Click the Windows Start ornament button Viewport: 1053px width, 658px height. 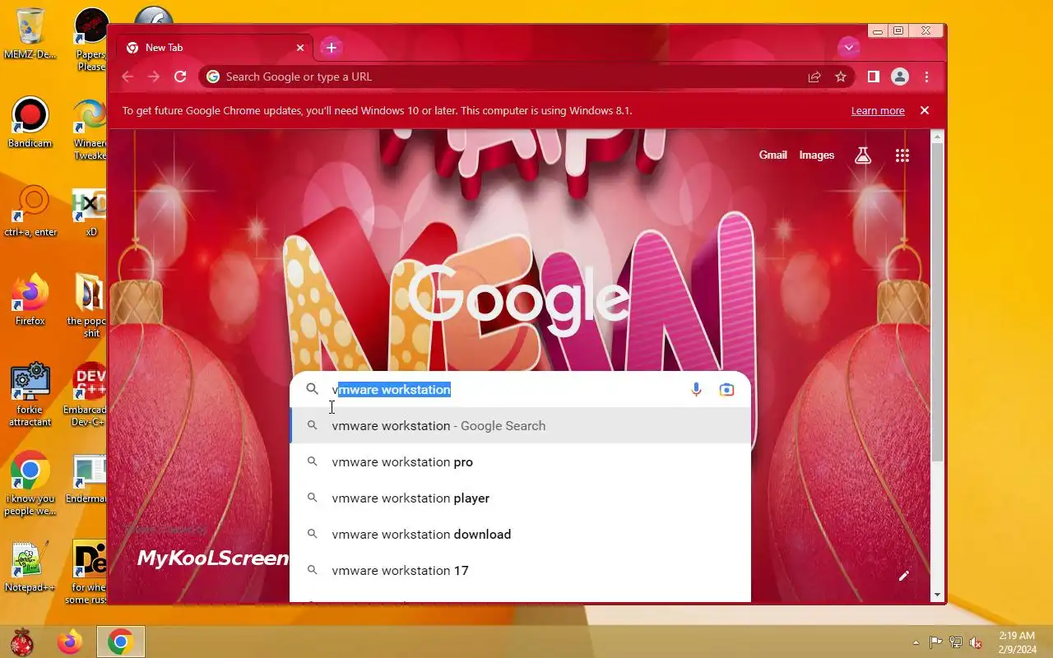coord(21,642)
